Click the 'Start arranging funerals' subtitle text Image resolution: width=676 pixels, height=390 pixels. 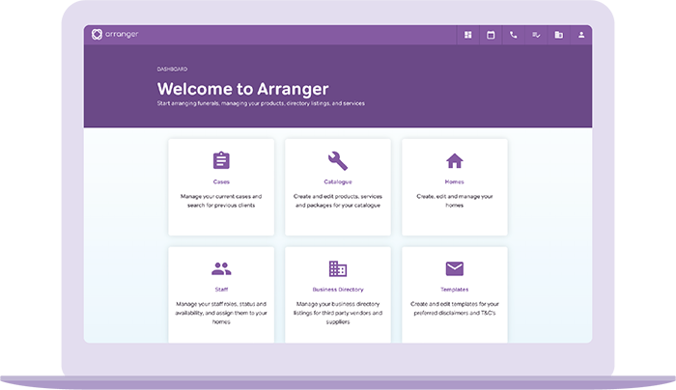click(x=261, y=103)
